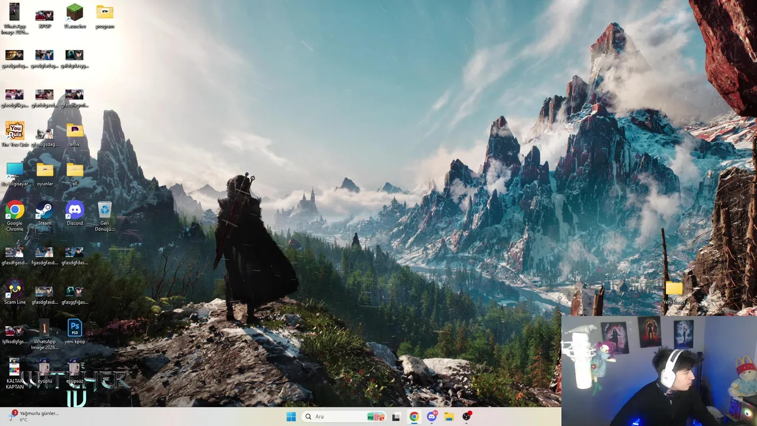The height and width of the screenshot is (426, 757).
Task: Open the weather widget 'Yağmurlu günler'
Action: click(x=34, y=417)
